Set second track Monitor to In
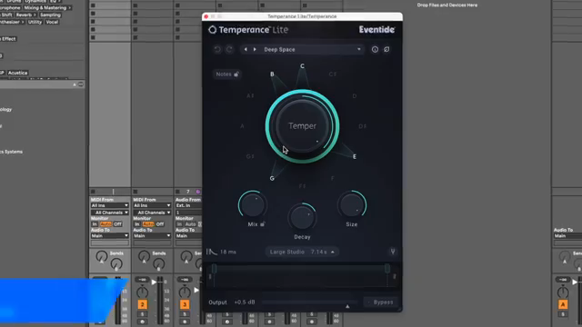Viewport: 582px width, 327px height. [x=136, y=224]
